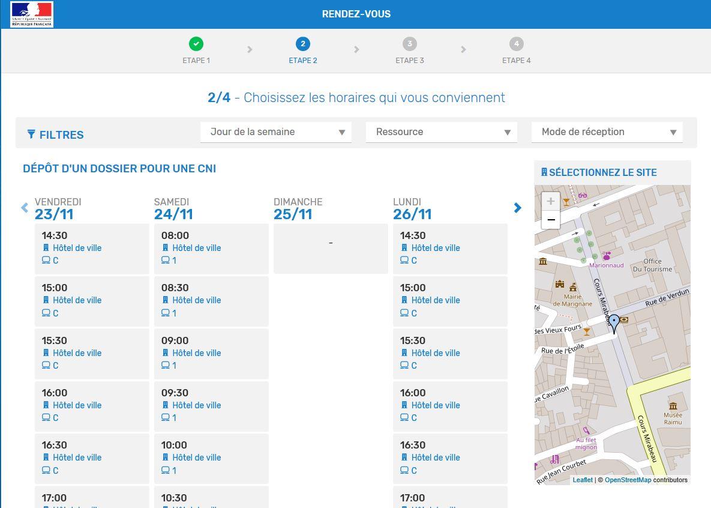Zoom out on the map
This screenshot has height=508, width=711.
click(550, 220)
